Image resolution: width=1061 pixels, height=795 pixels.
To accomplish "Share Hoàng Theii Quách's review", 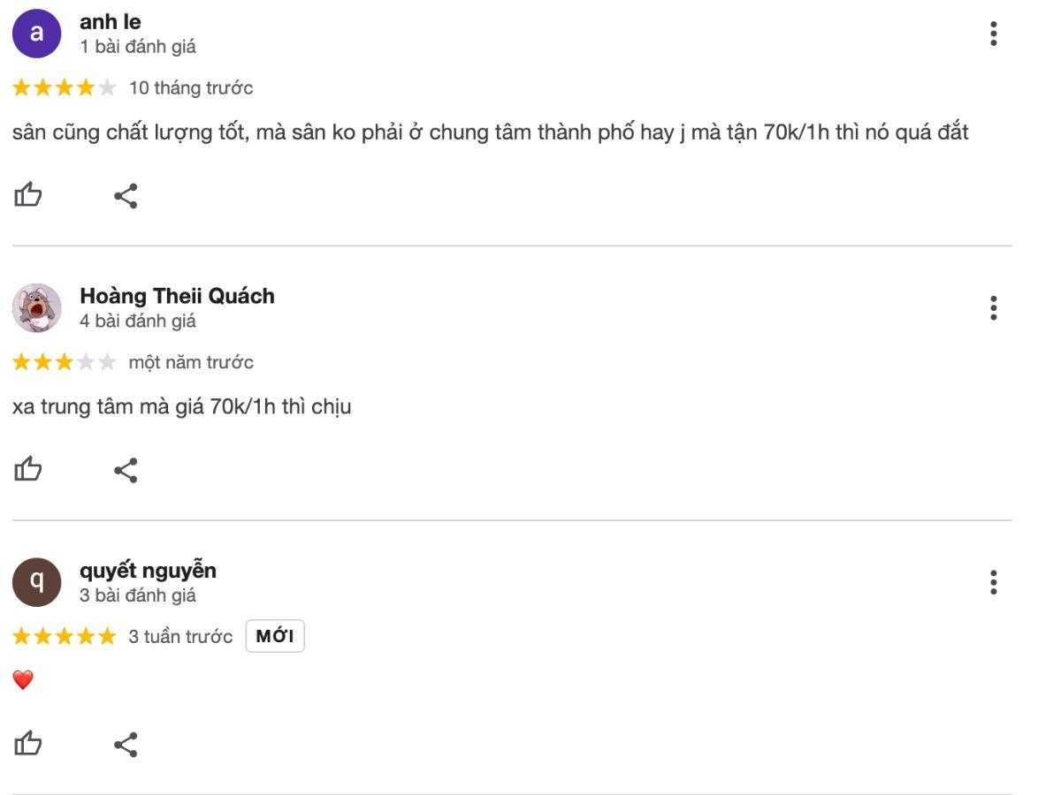I will (x=126, y=470).
